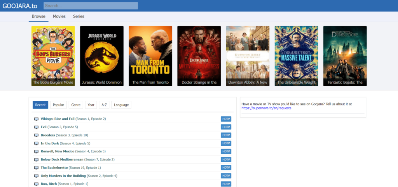The height and width of the screenshot is (187, 398).
Task: Choose the A-Z sorting filter
Action: point(104,105)
